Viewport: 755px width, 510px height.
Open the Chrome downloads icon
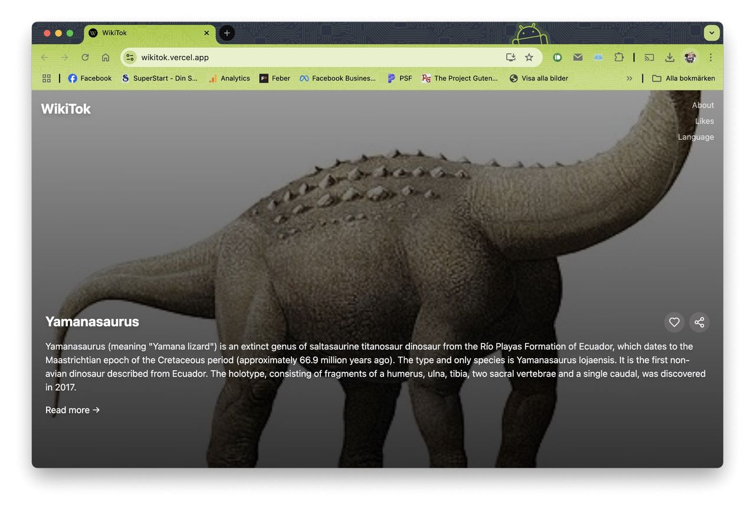(x=669, y=57)
